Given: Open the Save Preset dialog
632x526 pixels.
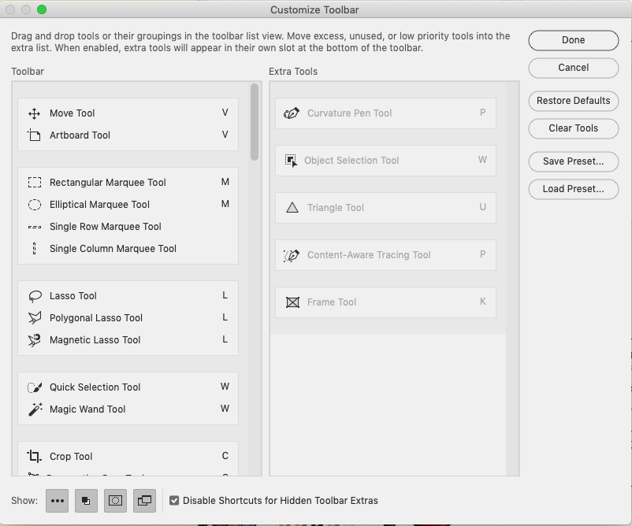Looking at the screenshot, I should (x=573, y=161).
